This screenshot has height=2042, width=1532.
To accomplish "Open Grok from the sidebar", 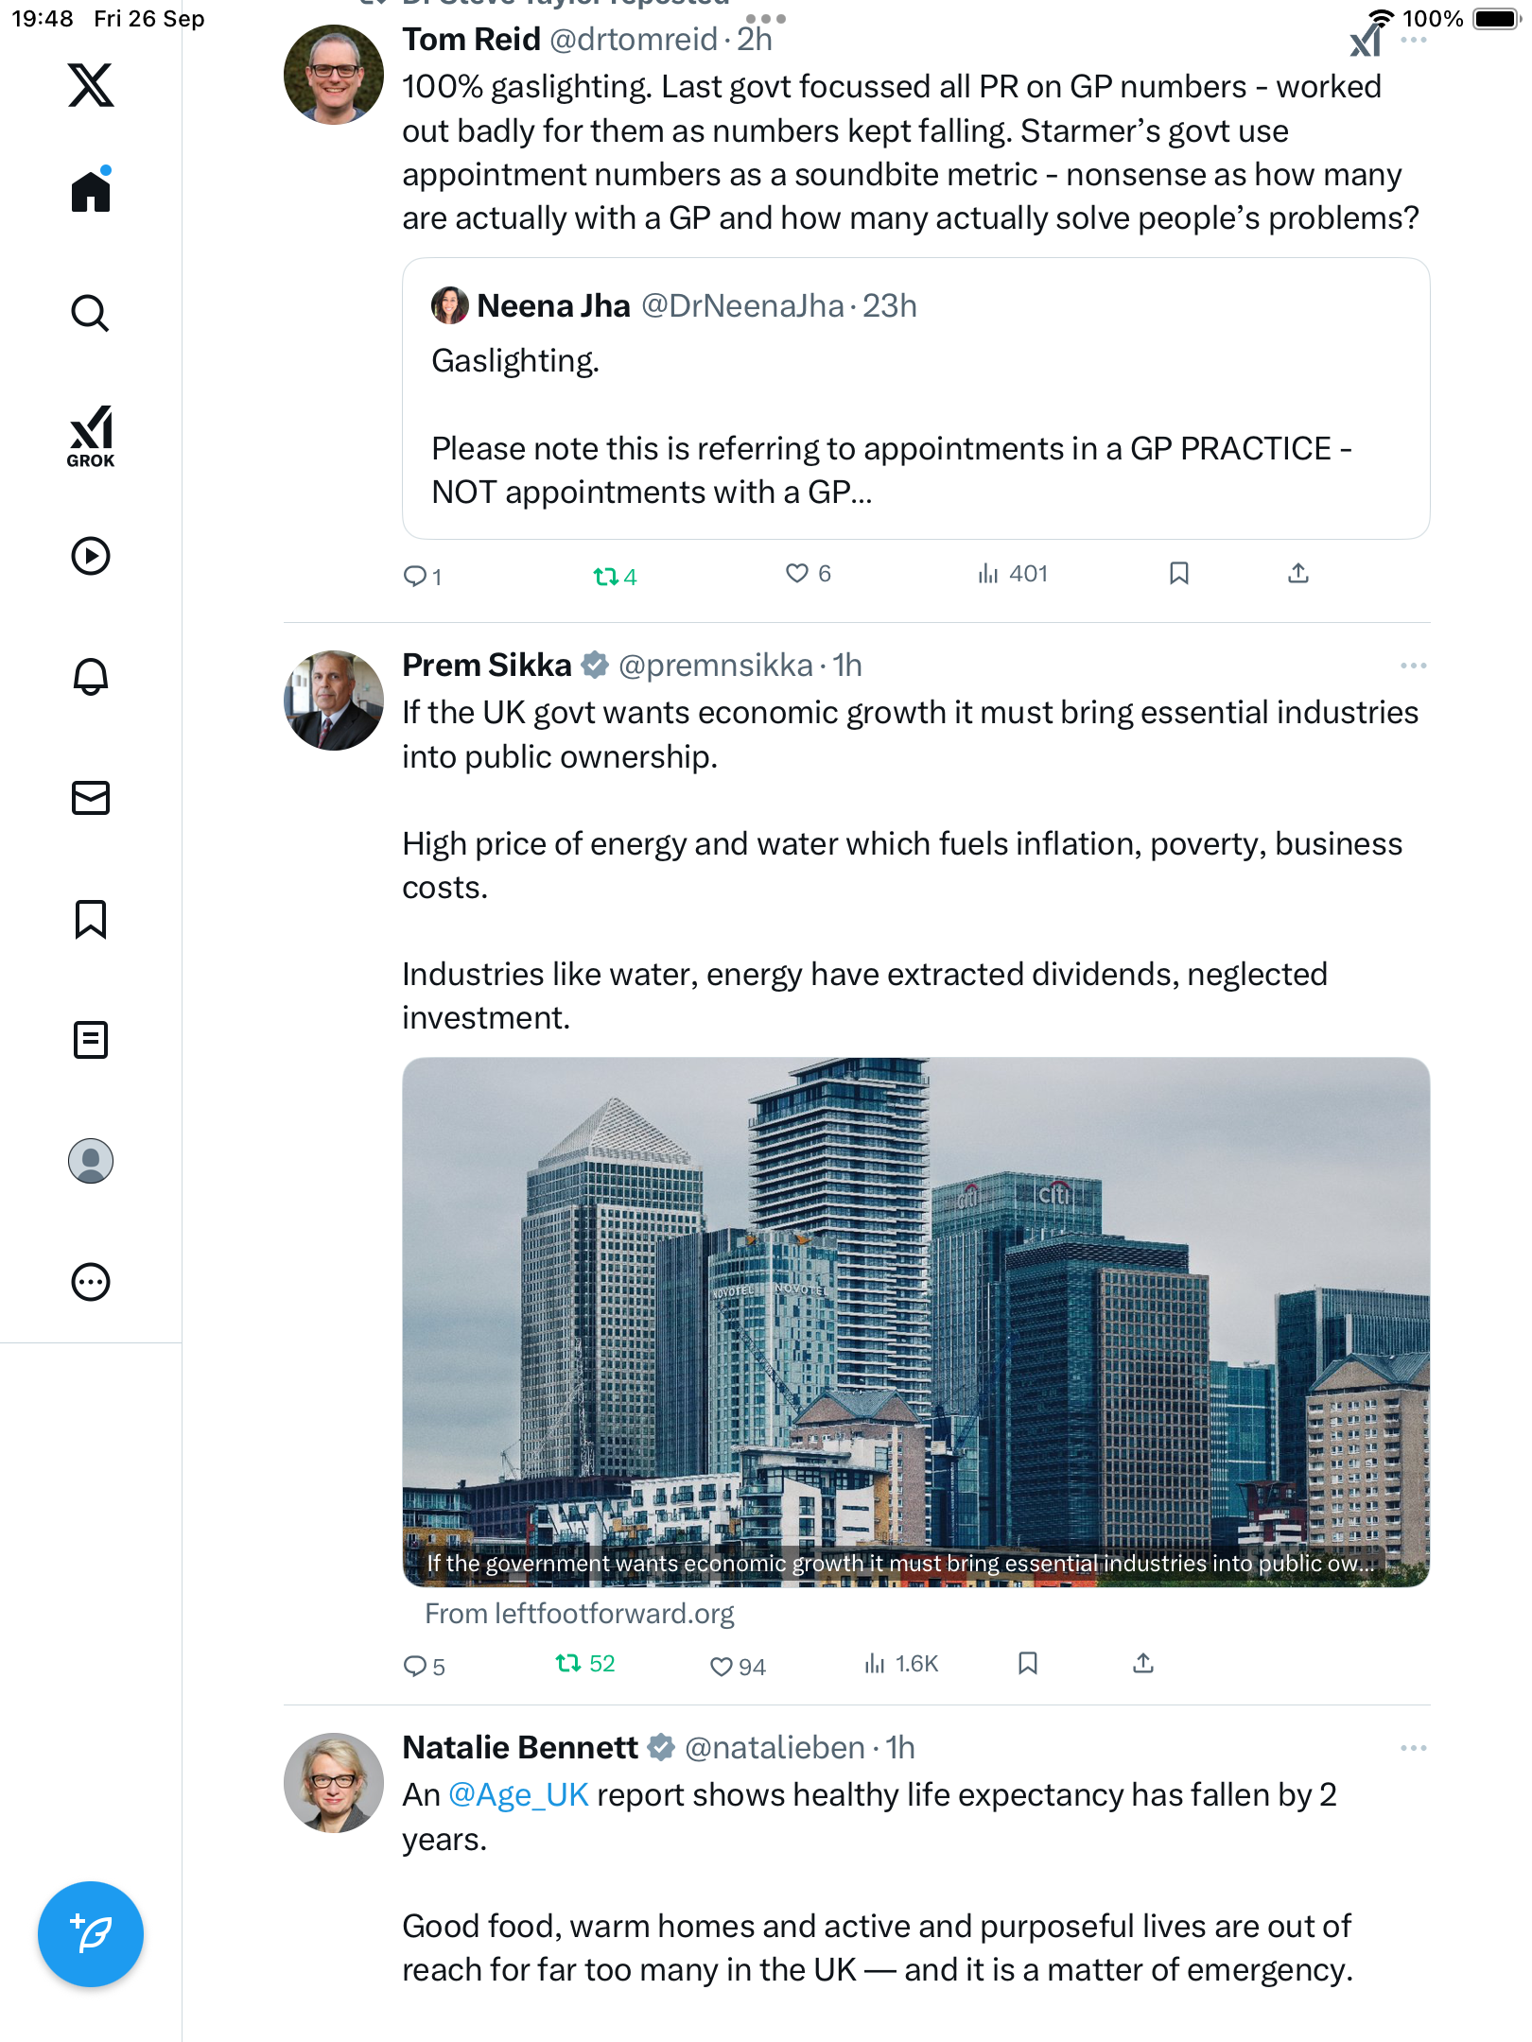I will click(91, 436).
